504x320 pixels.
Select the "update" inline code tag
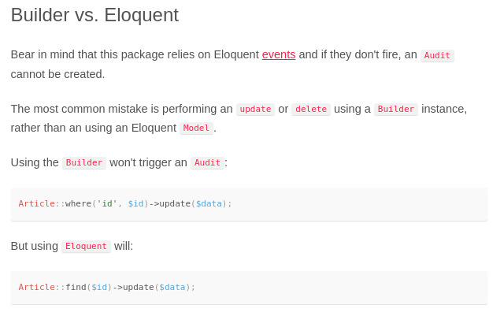point(255,110)
